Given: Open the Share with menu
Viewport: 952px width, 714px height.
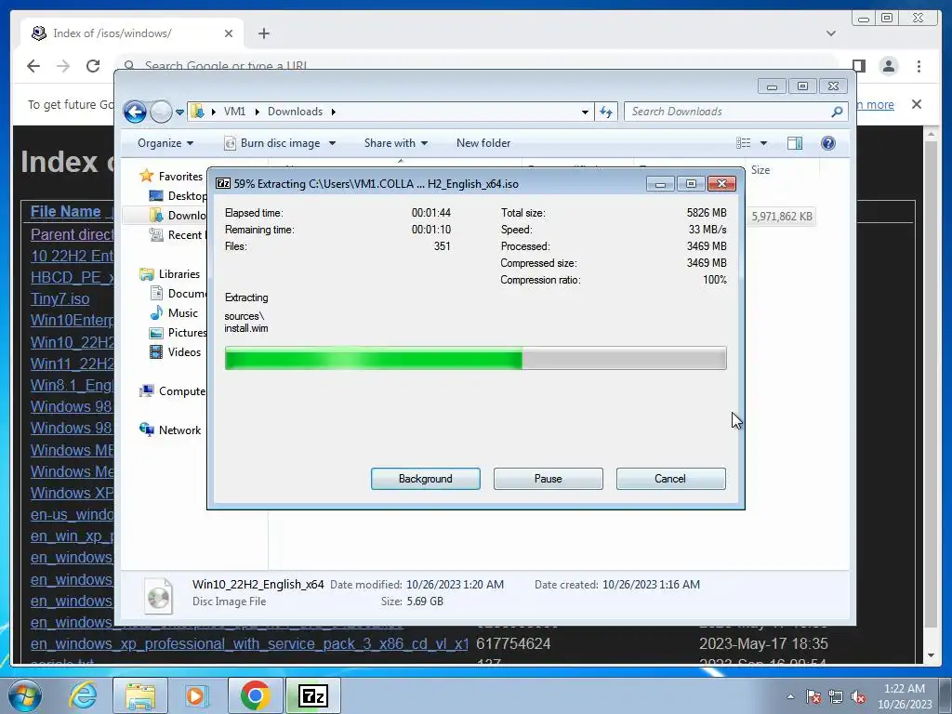Looking at the screenshot, I should tap(396, 143).
